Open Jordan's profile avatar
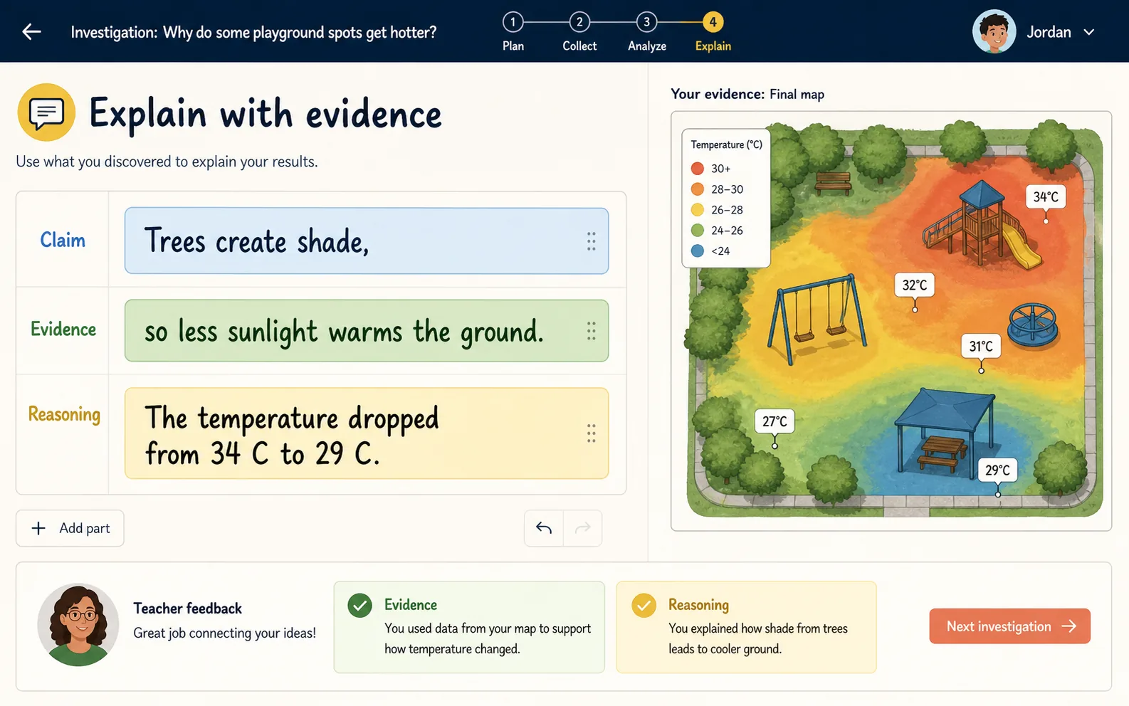Screen dimensions: 1129x706 994,31
